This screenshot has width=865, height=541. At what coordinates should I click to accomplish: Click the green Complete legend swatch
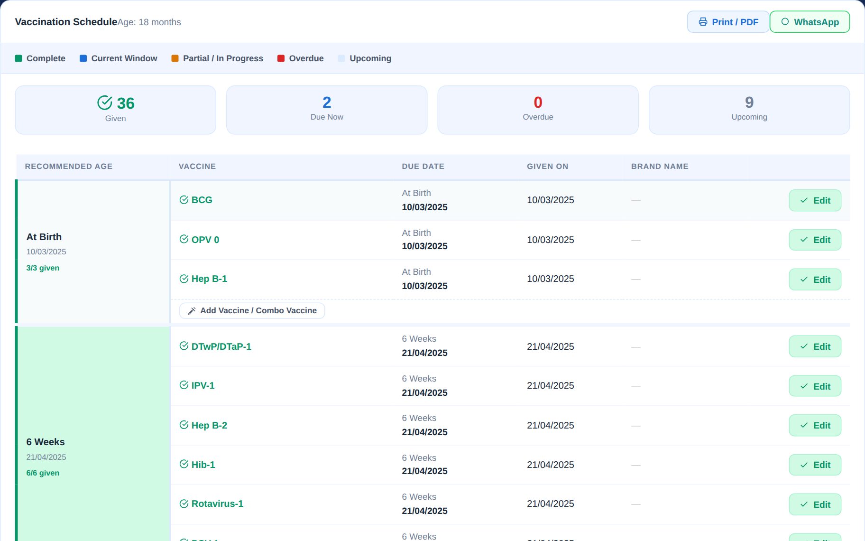point(18,58)
